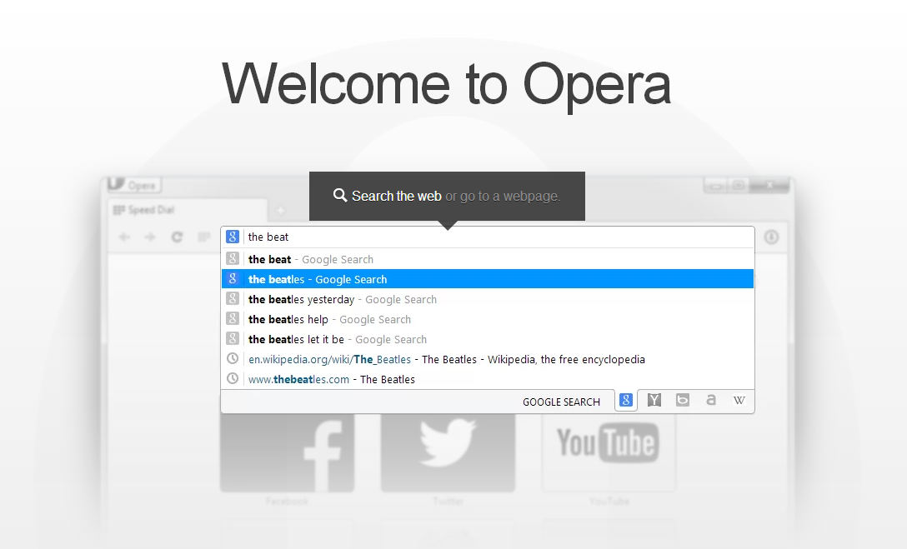Select Google search engine icon
The image size is (907, 549).
(x=626, y=400)
